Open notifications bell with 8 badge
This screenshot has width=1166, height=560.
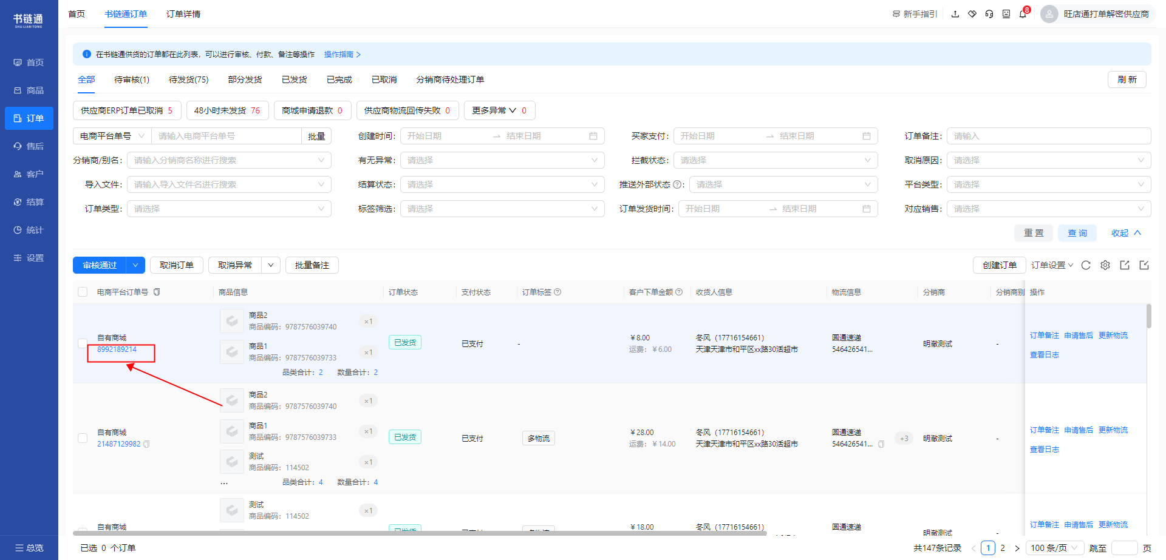coord(1023,13)
